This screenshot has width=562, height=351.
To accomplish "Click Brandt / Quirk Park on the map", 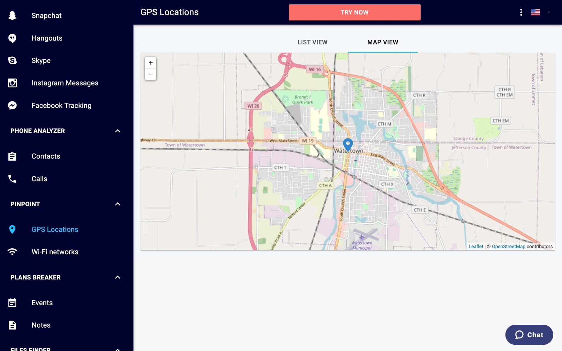I will pos(303,99).
